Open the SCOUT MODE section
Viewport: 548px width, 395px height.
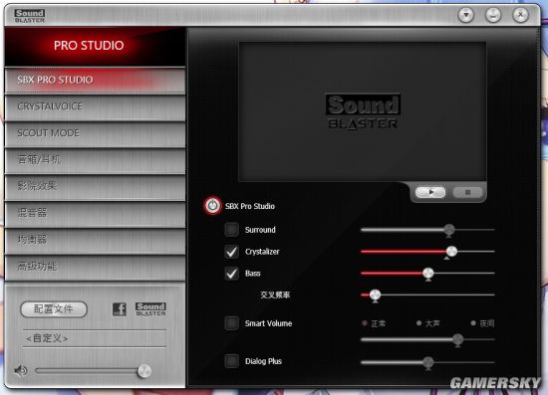[95, 133]
